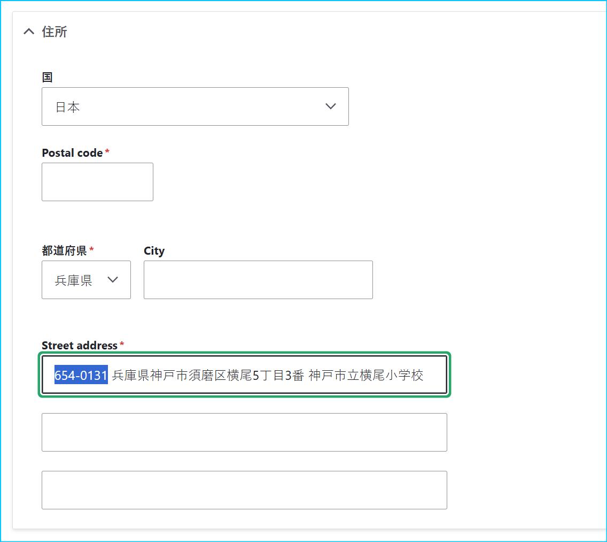Focus the empty City text field
Viewport: 607px width, 542px height.
[258, 280]
